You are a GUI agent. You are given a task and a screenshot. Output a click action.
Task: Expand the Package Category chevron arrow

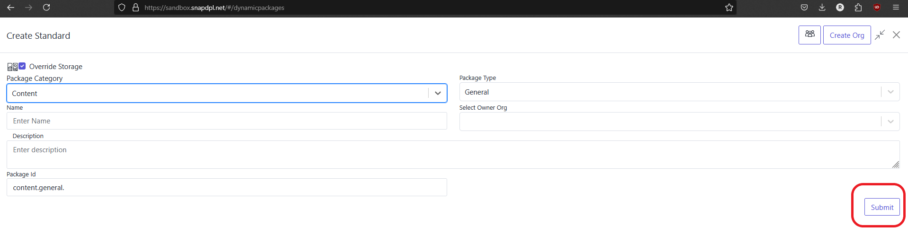(438, 93)
